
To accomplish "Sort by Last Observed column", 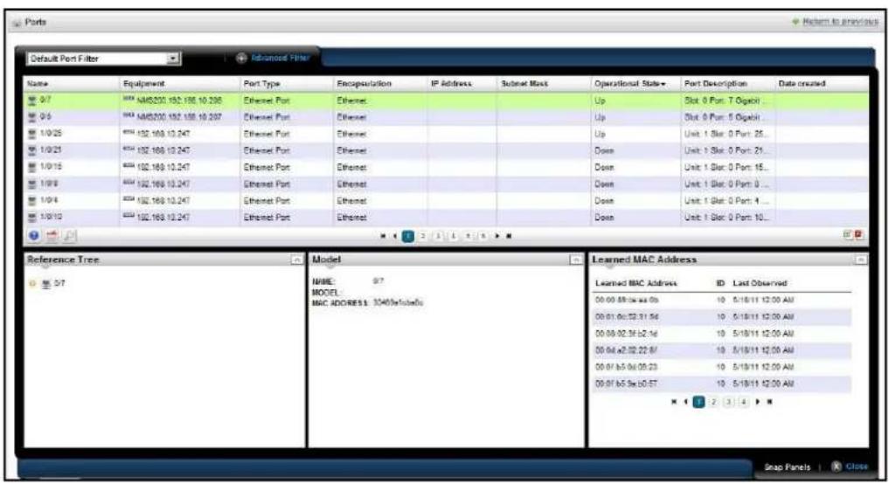I will (x=760, y=283).
